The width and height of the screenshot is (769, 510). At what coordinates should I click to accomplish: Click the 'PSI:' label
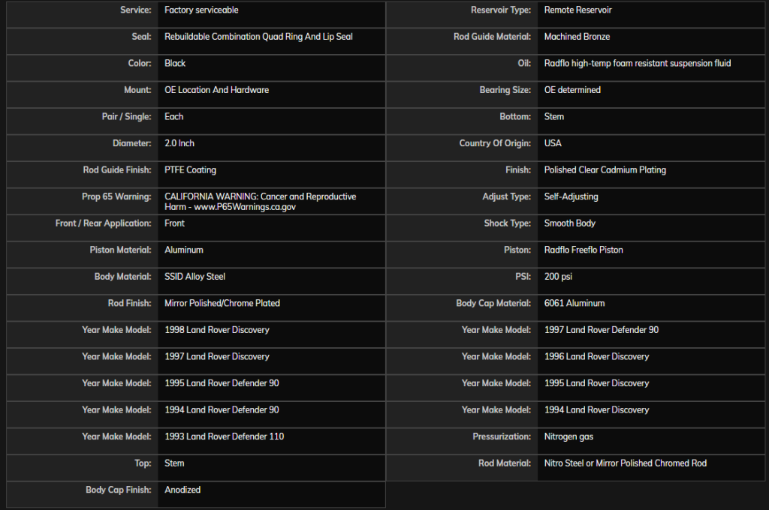pyautogui.click(x=523, y=276)
